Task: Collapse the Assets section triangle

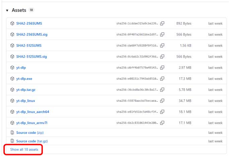Action: (x=7, y=10)
